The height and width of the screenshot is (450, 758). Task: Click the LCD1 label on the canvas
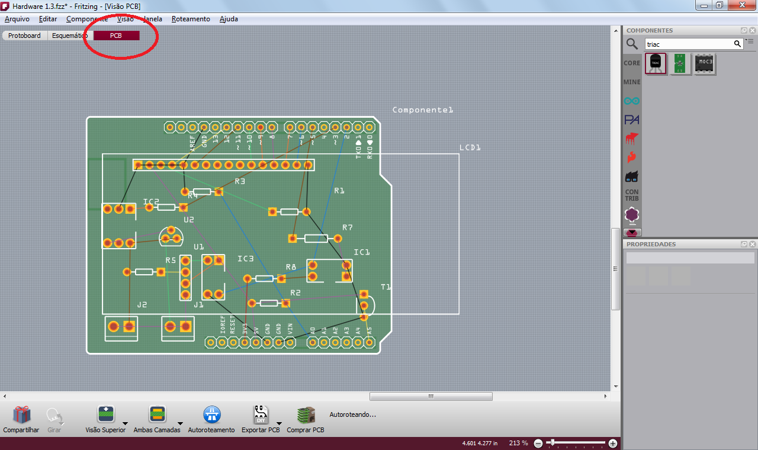point(470,147)
